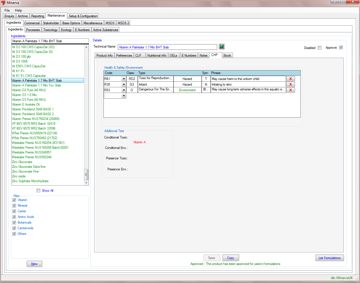Switch to the Enquiry tab
Image resolution: width=360 pixels, height=283 pixels.
tap(9, 16)
